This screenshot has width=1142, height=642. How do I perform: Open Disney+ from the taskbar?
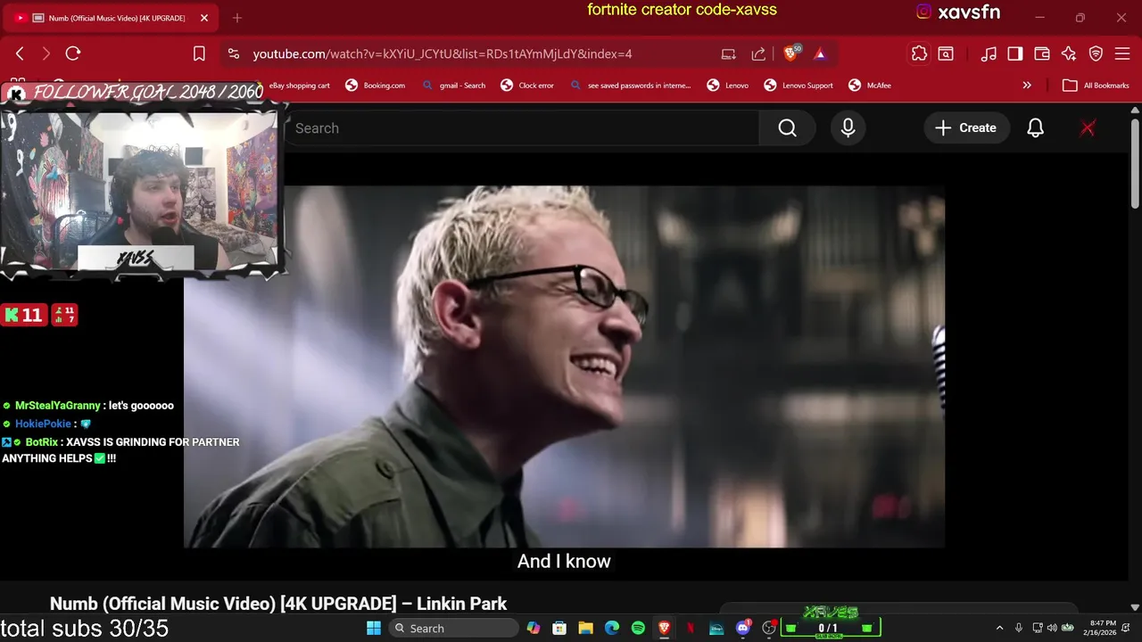click(716, 628)
